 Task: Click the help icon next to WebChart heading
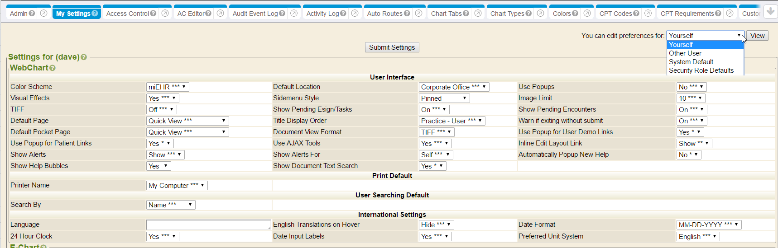(x=53, y=68)
